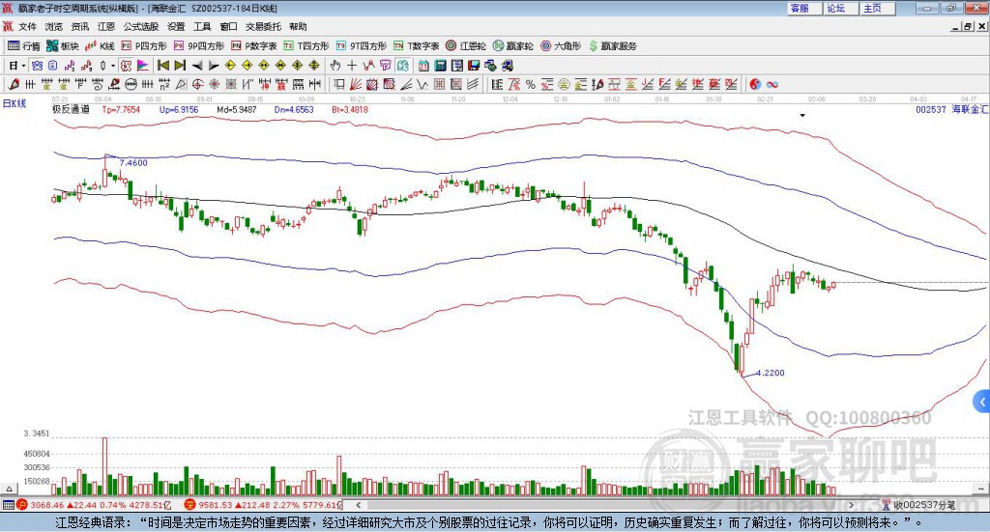Click the 客服 customer service button
This screenshot has height=532, width=990.
point(804,8)
